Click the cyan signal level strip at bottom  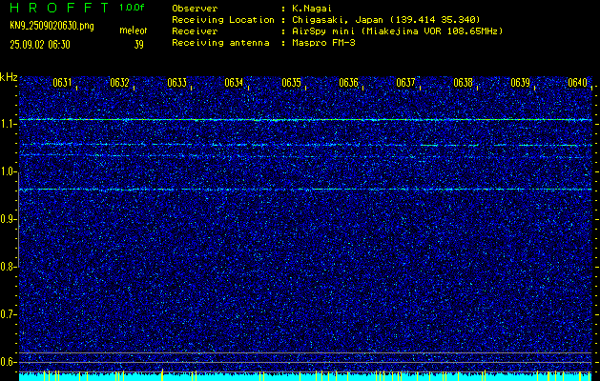point(305,376)
